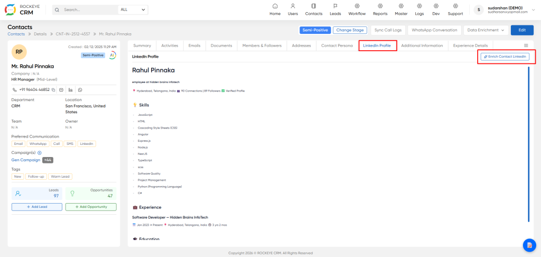Open the Workflow navigation item
The image size is (541, 257).
coord(357,10)
